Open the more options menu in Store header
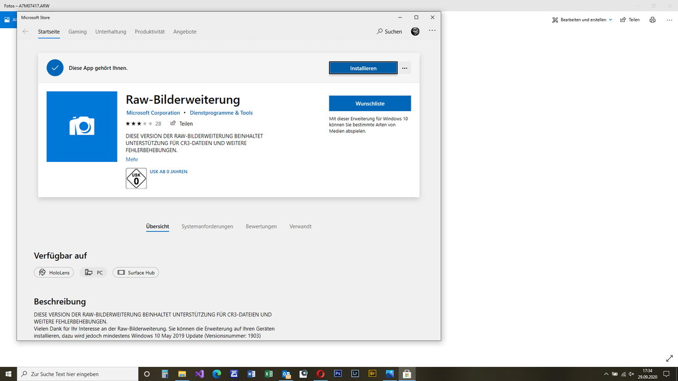 (x=432, y=30)
